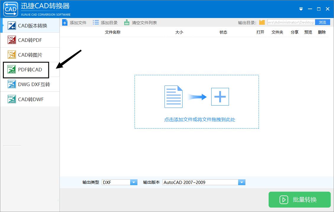Screen dimensions: 334x212
Task: Click the 浏览 browse button
Action: pos(322,22)
